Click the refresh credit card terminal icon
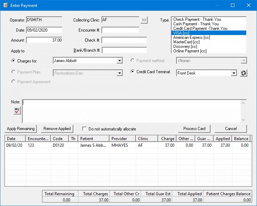 (x=243, y=73)
